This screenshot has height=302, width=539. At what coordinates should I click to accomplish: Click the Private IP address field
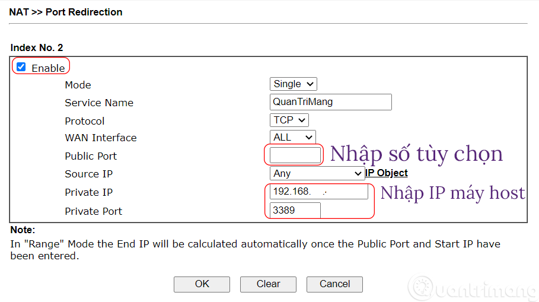tap(318, 192)
